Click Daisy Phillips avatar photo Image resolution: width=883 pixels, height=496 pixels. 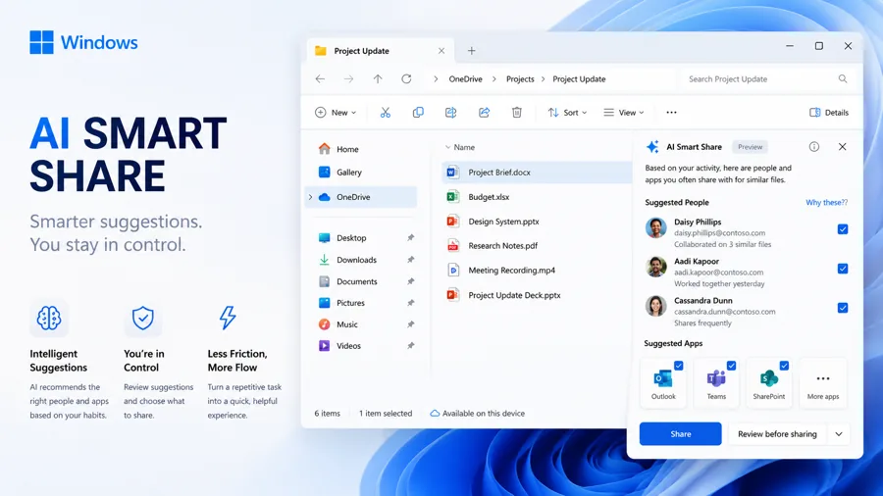click(655, 227)
